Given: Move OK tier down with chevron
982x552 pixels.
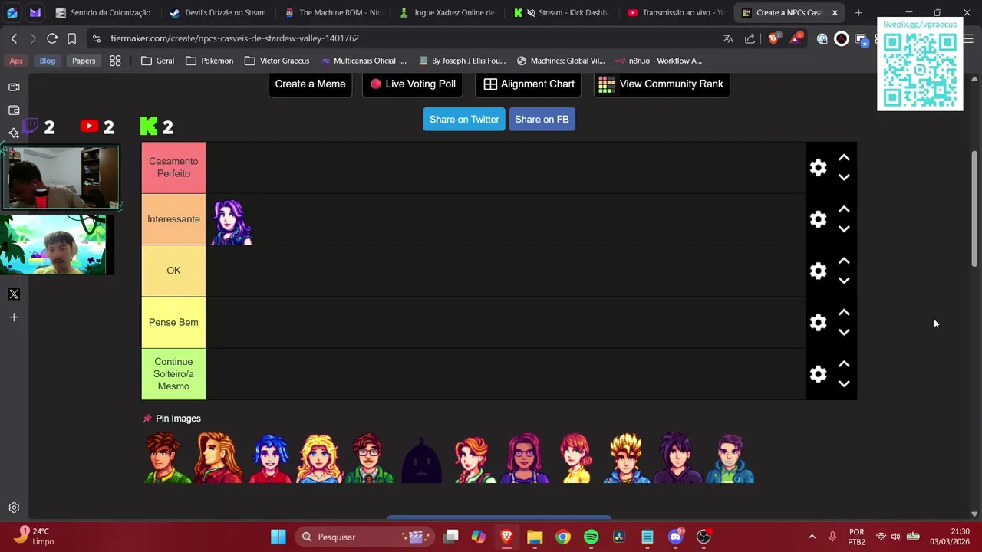Looking at the screenshot, I should tap(844, 281).
